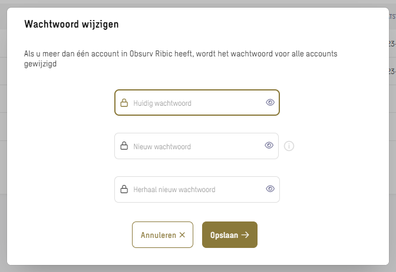This screenshot has height=272, width=396.
Task: Save changes with the Opslaan button
Action: tap(230, 235)
